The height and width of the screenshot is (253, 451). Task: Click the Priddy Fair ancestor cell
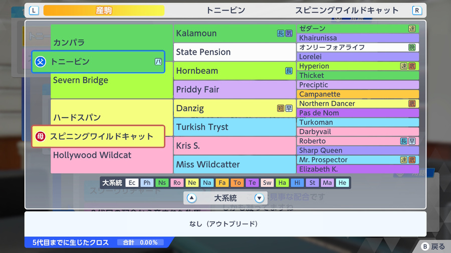235,89
